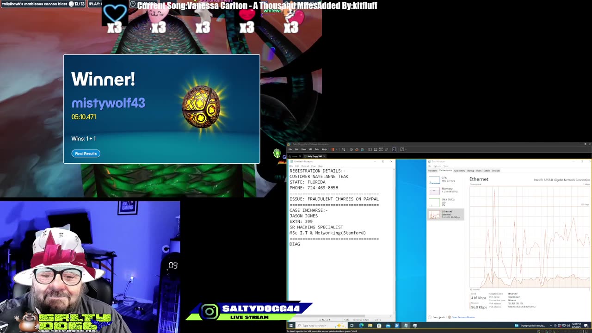This screenshot has width=592, height=333.
Task: Click the Task View taskbar icon
Action: click(352, 326)
